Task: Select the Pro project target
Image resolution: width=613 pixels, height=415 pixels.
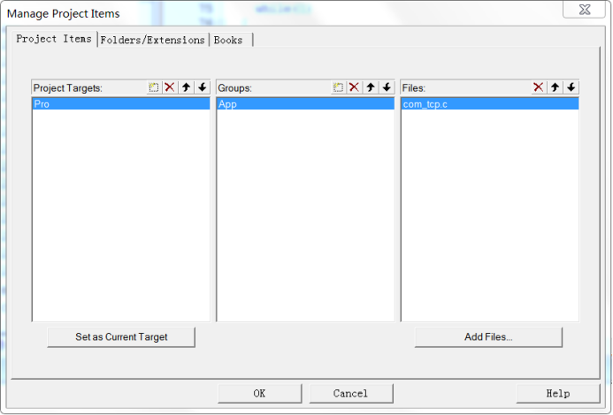Action: 121,104
